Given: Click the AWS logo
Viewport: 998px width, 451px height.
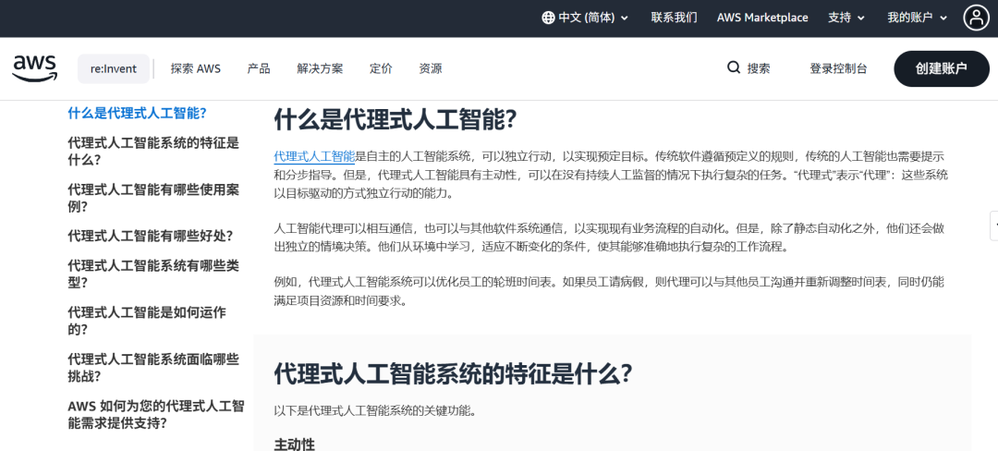Looking at the screenshot, I should (35, 68).
